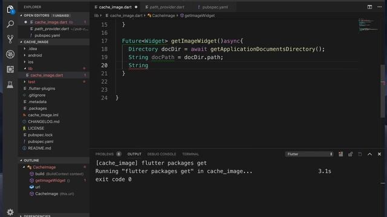Switch to the Problems tab
The image size is (387, 217).
pyautogui.click(x=105, y=154)
